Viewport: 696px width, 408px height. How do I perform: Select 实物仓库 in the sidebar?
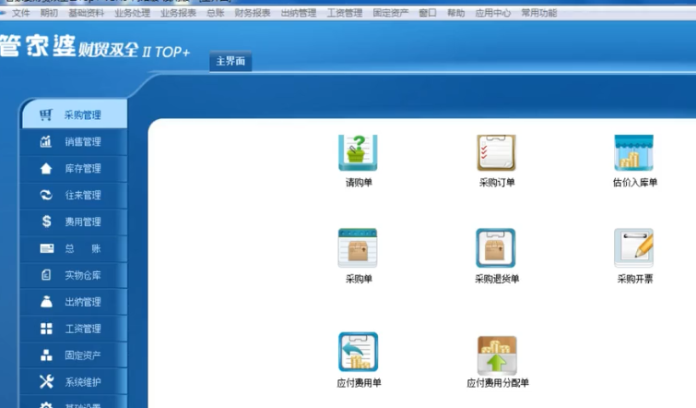pyautogui.click(x=74, y=275)
